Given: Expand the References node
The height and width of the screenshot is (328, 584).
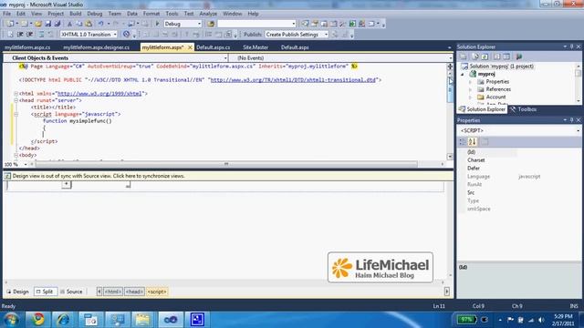Looking at the screenshot, I should pos(470,89).
